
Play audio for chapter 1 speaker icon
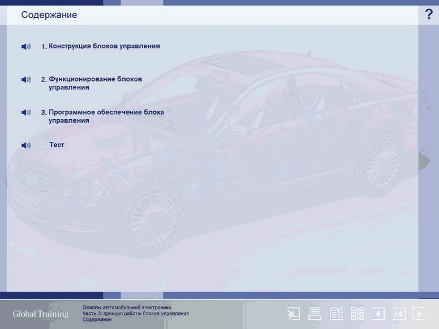tap(26, 47)
